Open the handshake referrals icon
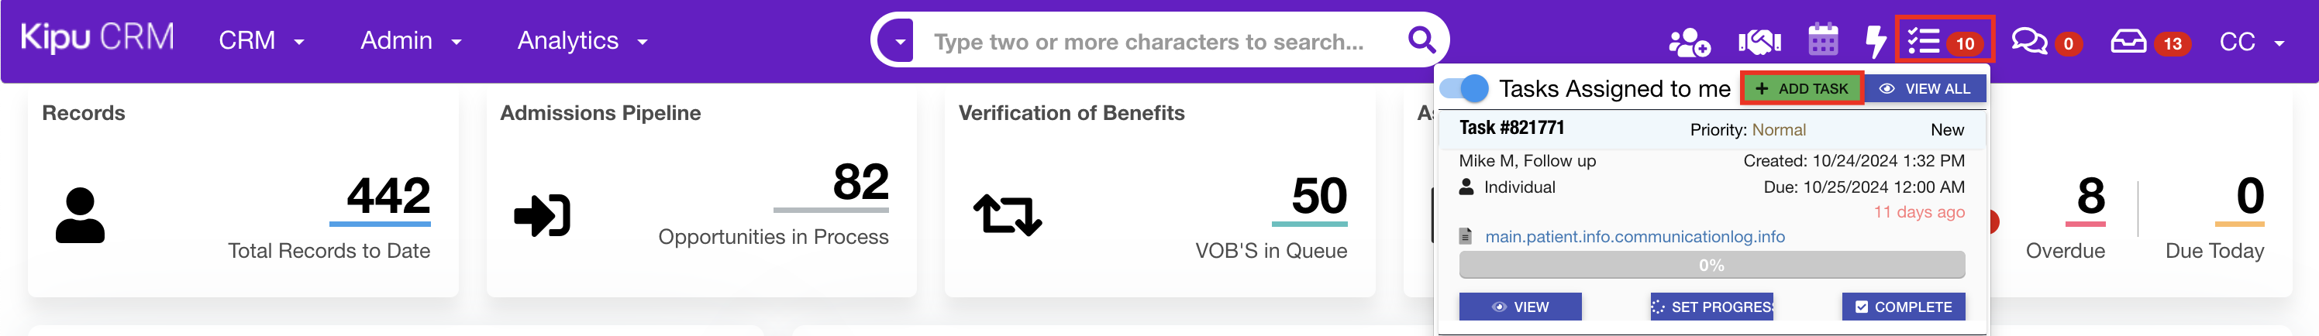 1759,41
